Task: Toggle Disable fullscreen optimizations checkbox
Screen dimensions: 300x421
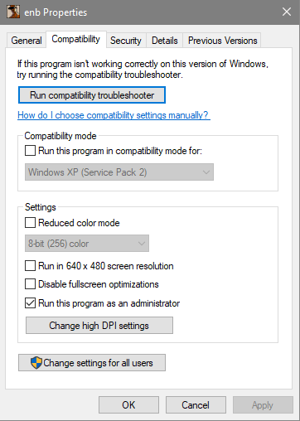Action: click(30, 284)
